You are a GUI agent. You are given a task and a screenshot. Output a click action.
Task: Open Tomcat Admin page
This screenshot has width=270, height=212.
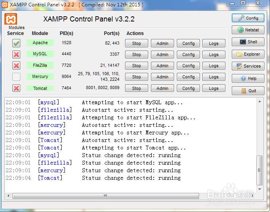point(162,88)
